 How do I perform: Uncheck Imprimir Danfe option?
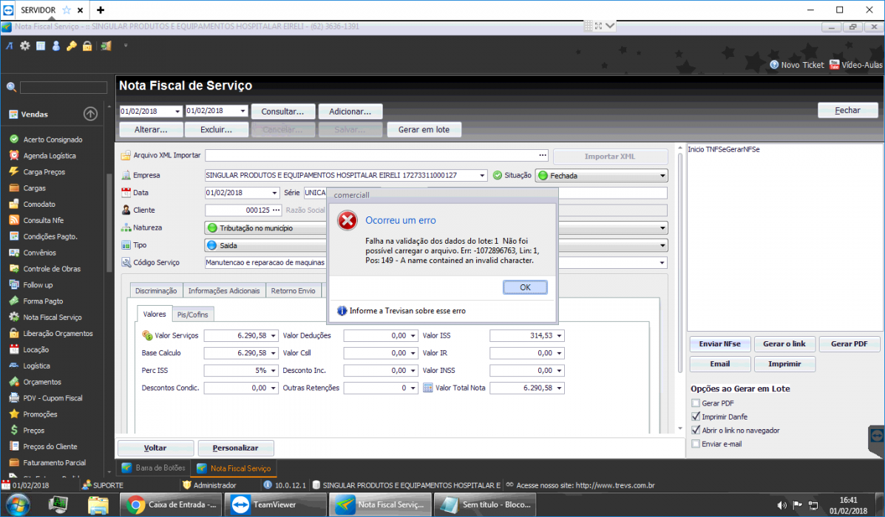[696, 417]
